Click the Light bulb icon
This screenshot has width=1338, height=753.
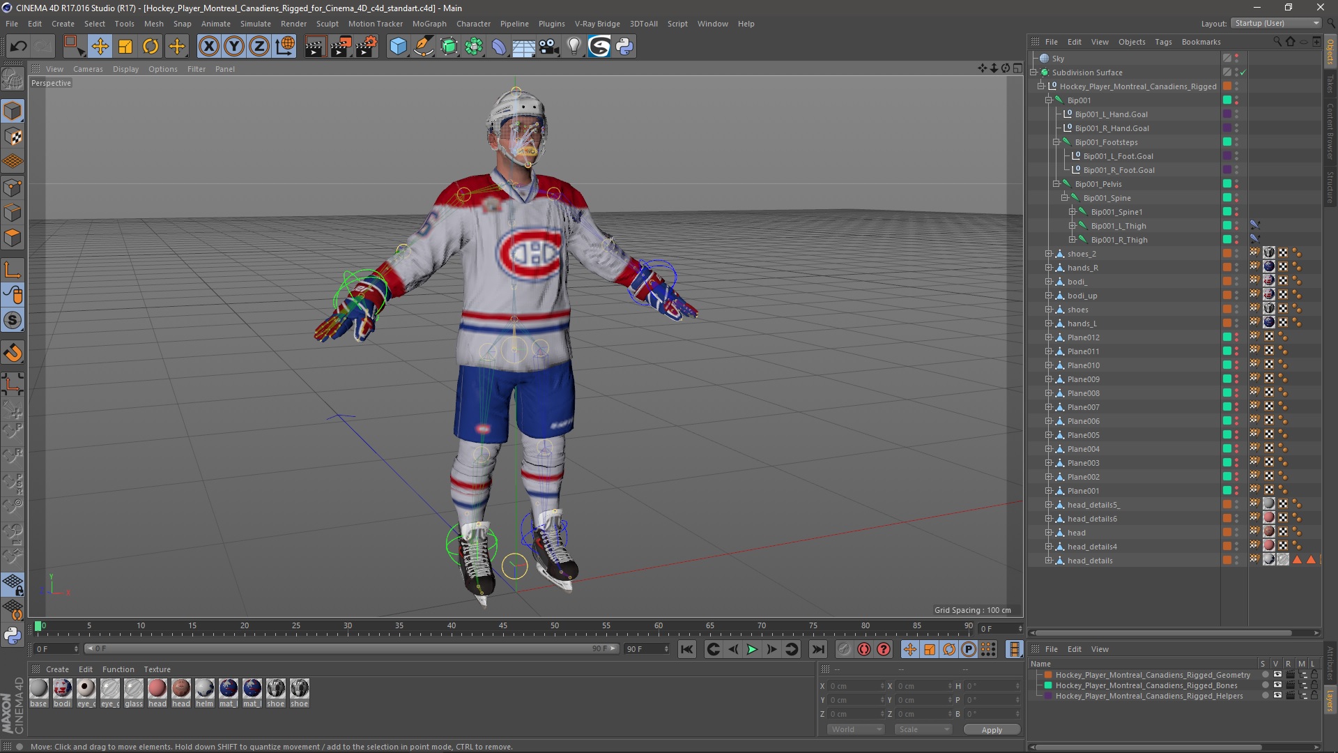(x=574, y=47)
